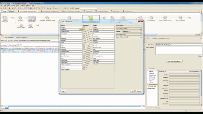Image resolution: width=203 pixels, height=114 pixels.
Task: Open the Help menu
Action: pos(33,6)
